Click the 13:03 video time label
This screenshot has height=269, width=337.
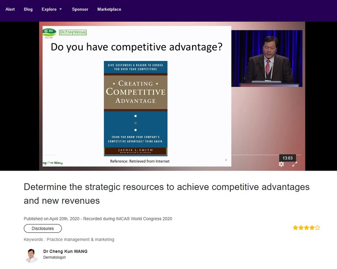tap(288, 158)
